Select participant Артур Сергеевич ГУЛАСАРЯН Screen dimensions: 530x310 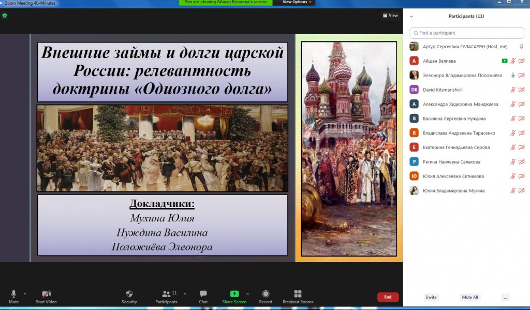(465, 47)
